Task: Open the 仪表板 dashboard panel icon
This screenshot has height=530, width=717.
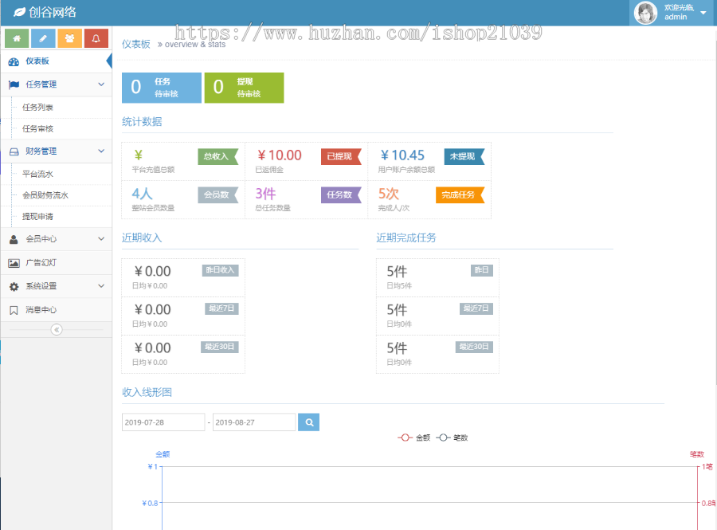Action: (14, 63)
